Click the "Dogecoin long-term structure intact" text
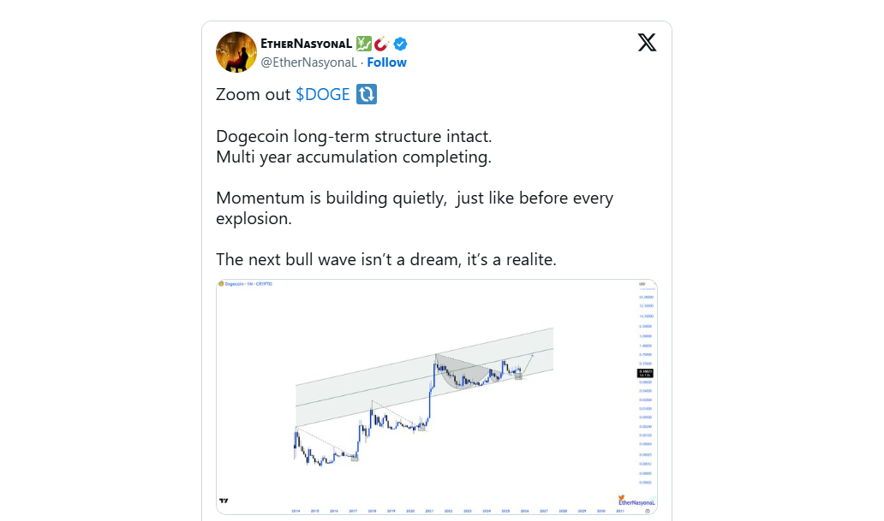Screen dimensions: 884x521 click(x=354, y=137)
